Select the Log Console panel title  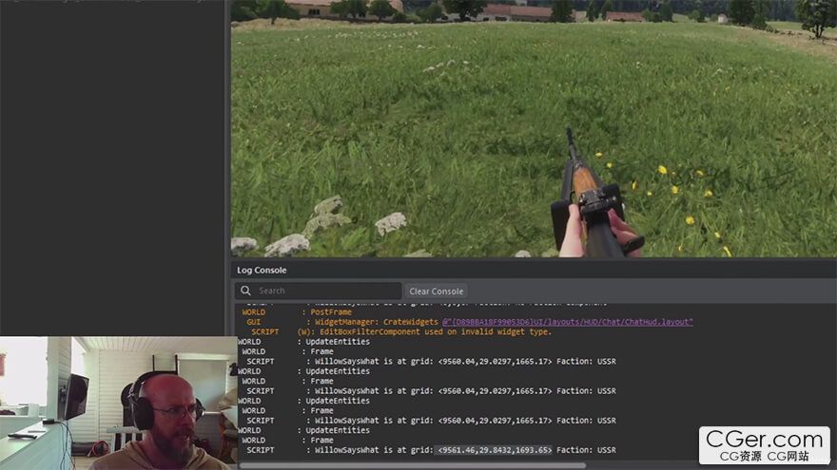point(262,271)
